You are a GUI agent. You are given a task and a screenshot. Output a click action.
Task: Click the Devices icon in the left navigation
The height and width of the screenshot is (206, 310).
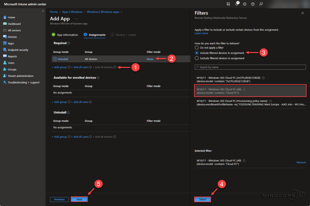4,36
